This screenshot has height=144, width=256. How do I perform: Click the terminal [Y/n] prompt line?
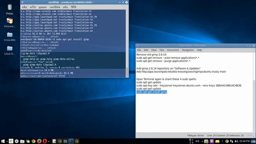coord(43,76)
